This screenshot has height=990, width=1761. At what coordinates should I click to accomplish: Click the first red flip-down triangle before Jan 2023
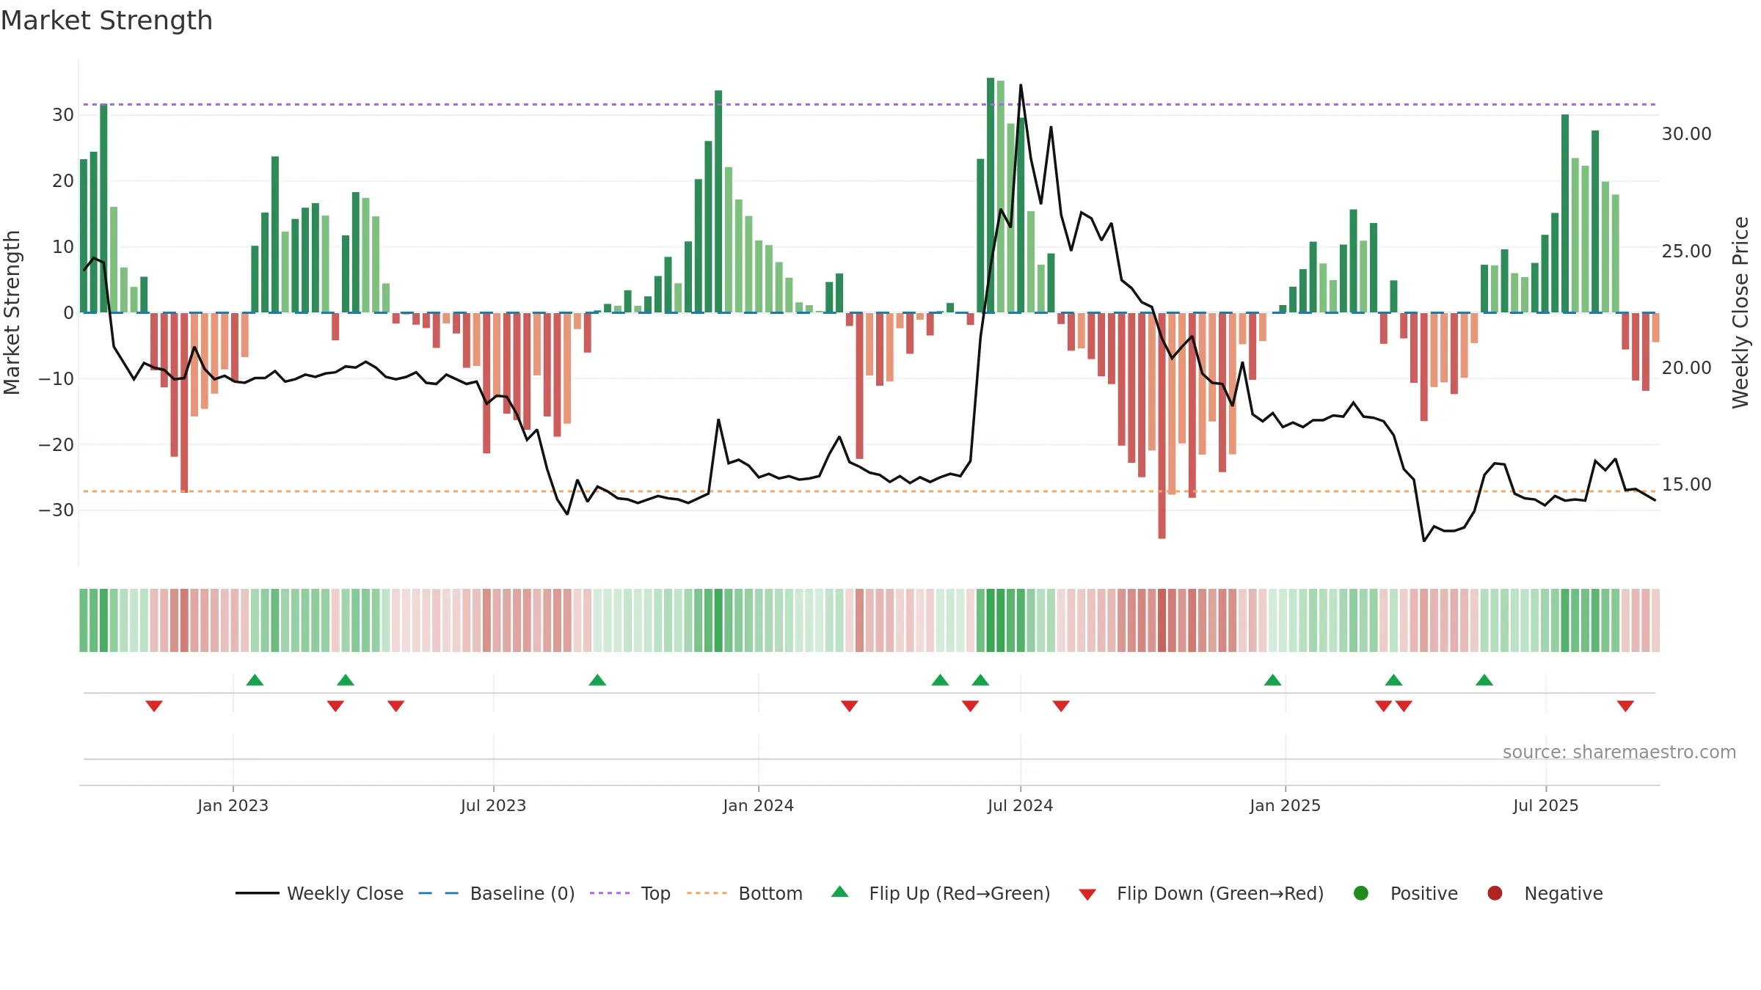point(154,705)
